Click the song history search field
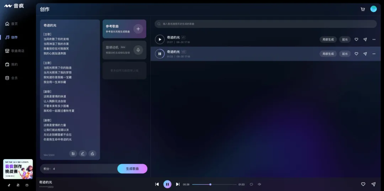 click(265, 24)
